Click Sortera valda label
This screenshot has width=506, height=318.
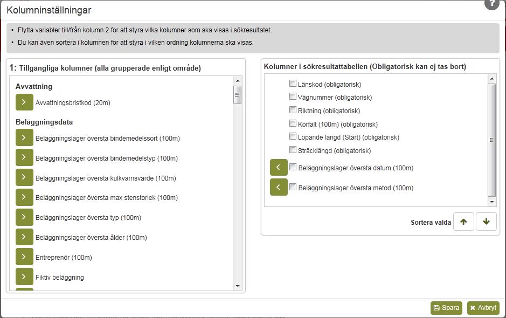431,223
